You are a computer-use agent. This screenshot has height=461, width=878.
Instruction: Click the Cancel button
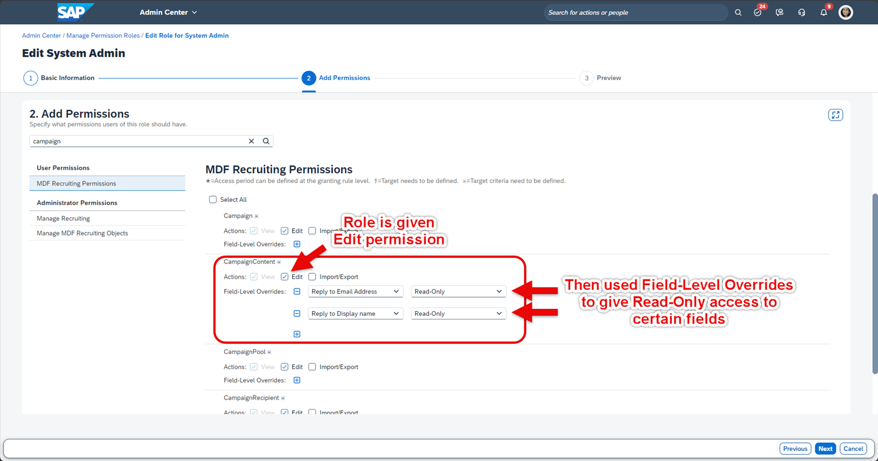(853, 449)
